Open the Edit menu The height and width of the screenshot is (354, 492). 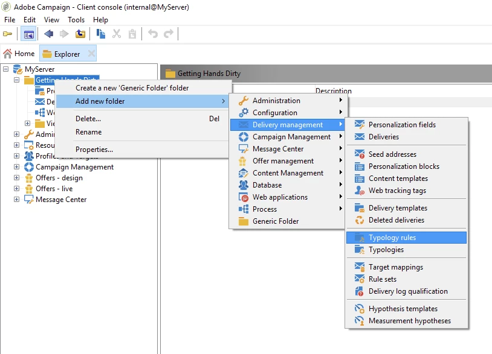tap(30, 20)
